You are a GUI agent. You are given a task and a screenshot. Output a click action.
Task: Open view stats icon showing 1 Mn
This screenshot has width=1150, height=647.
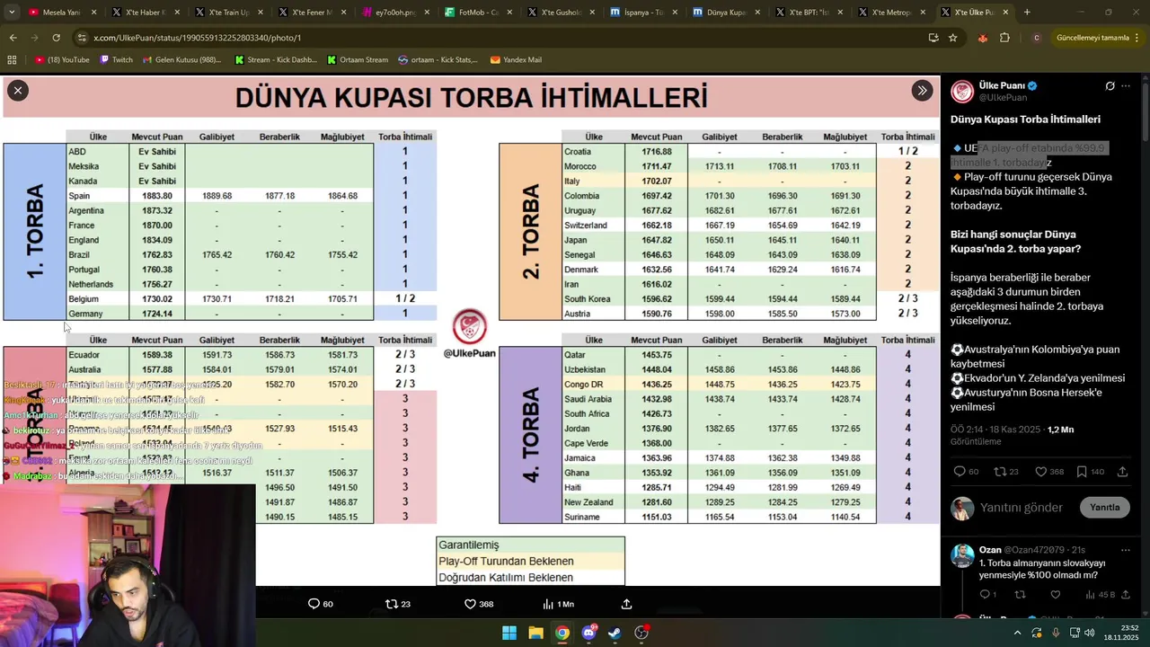tap(548, 604)
